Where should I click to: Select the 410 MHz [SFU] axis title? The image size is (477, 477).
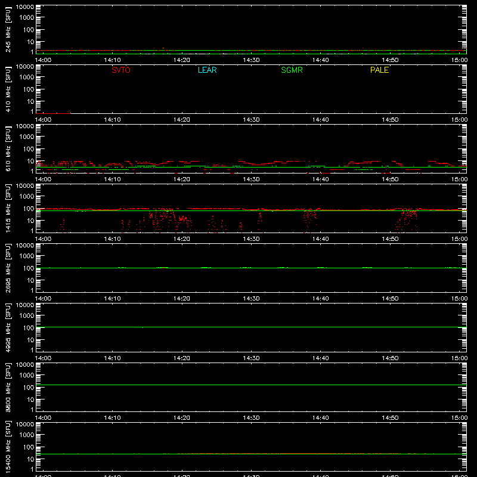[8, 90]
